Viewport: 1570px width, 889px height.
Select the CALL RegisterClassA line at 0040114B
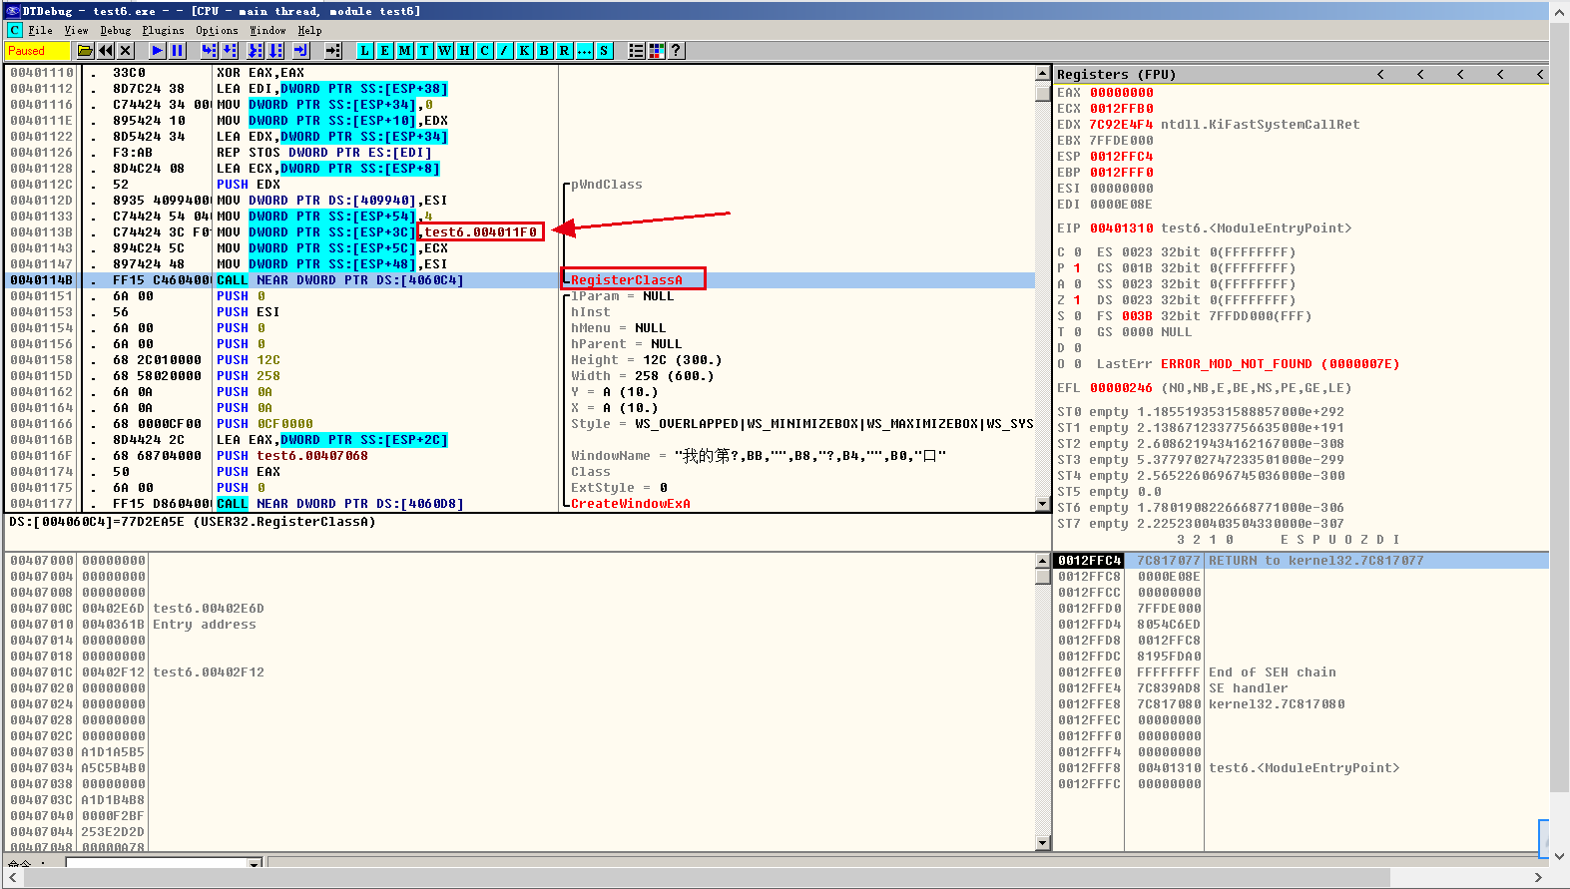point(520,280)
